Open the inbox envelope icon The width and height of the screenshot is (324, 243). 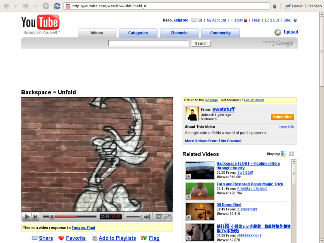[194, 20]
